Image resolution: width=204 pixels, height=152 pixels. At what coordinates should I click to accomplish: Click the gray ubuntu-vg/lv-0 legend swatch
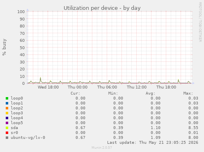tap(7, 138)
